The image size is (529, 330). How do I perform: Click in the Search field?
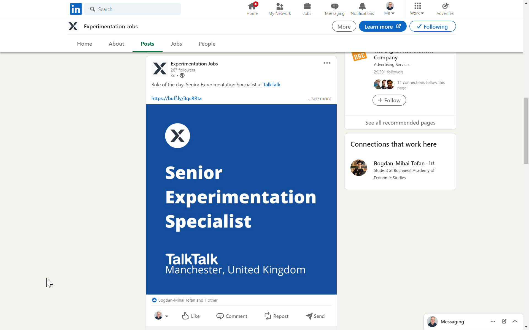pos(133,9)
